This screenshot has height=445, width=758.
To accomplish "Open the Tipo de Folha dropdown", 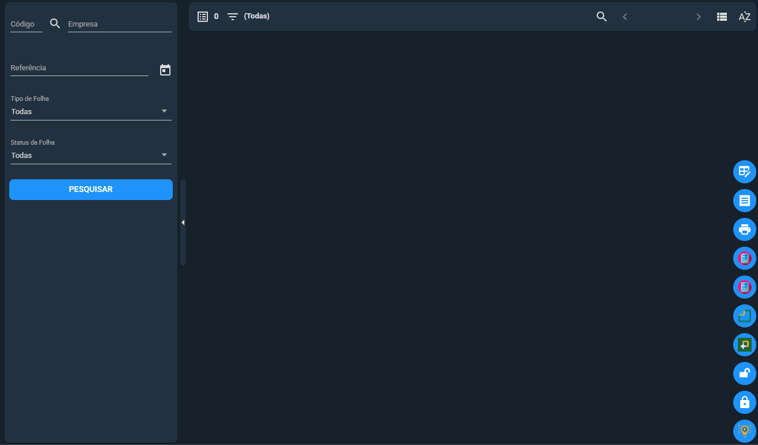I will 91,111.
